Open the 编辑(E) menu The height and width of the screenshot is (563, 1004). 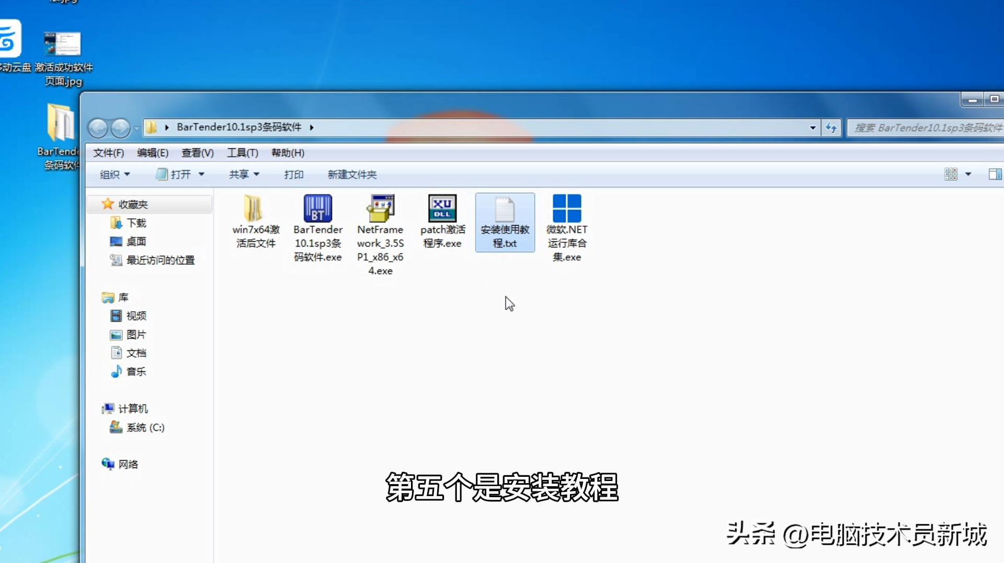153,153
